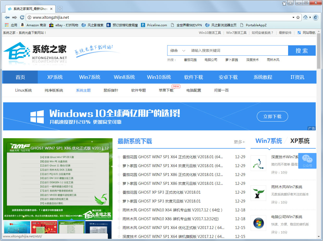
Task: Open the 问答一百 sub-navigation link
Action: (x=221, y=90)
